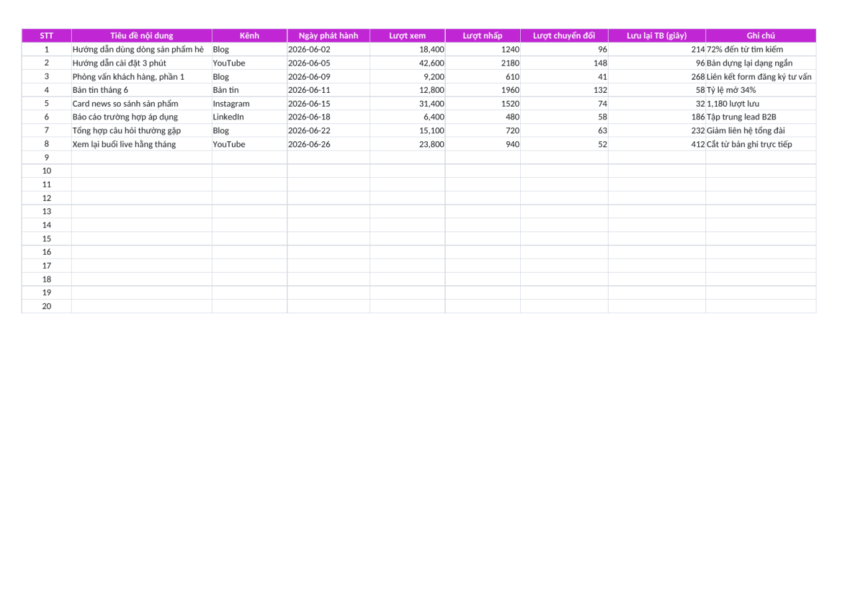Select the clicks value 610
The height and width of the screenshot is (597, 845).
tap(482, 77)
